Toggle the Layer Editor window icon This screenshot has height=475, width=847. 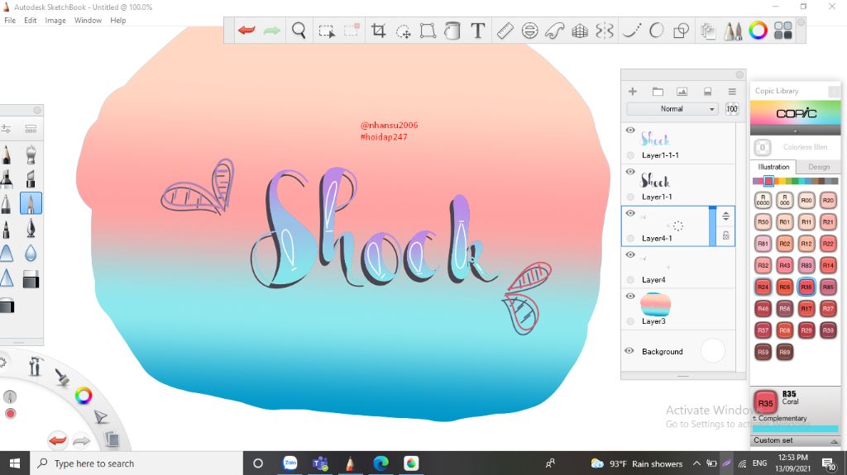[708, 31]
